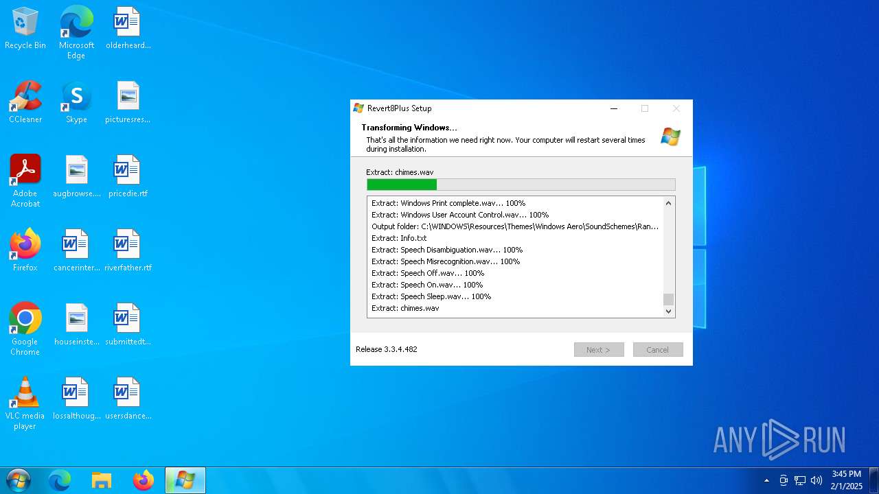Open the Adobe Acrobat shortcut

25,181
